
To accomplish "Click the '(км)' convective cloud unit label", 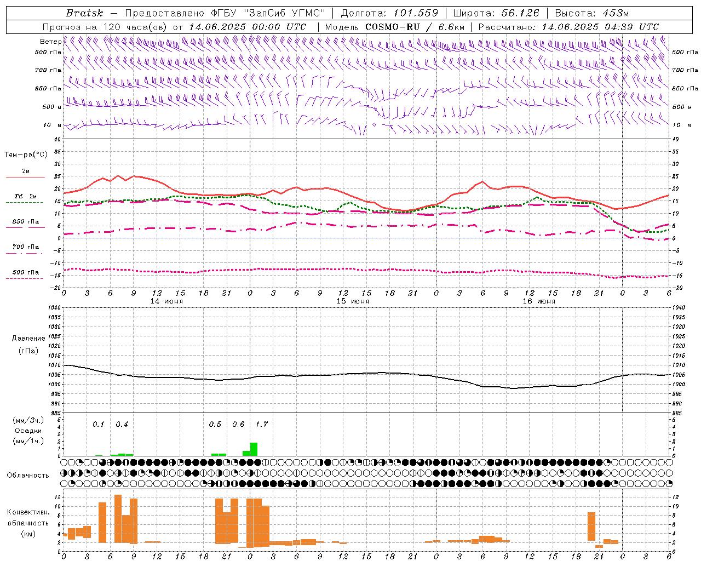I will (x=28, y=534).
